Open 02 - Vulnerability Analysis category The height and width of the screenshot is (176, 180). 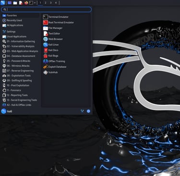(x=21, y=46)
